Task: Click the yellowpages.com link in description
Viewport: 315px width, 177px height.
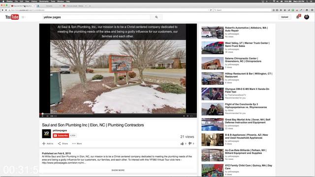Action: (64, 163)
